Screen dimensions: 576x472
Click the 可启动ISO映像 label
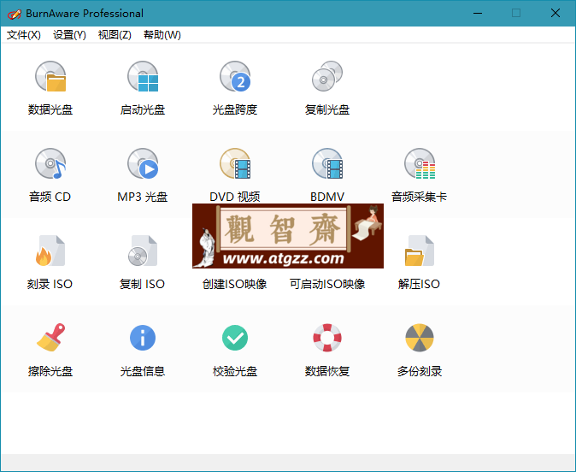tap(327, 284)
